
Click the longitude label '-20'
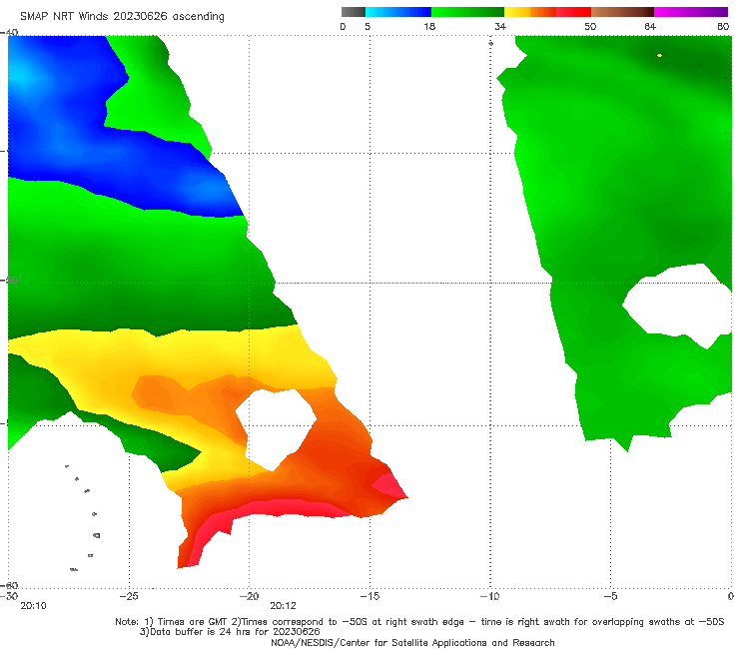pyautogui.click(x=249, y=596)
